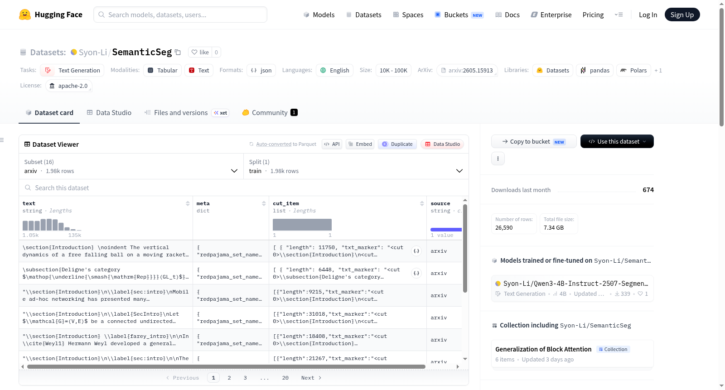725x390 pixels.
Task: Focus the Search this dataset field
Action: [x=244, y=188]
